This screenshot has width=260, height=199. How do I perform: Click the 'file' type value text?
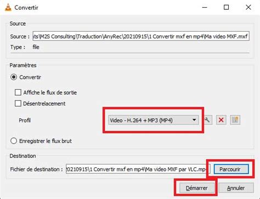(36, 47)
